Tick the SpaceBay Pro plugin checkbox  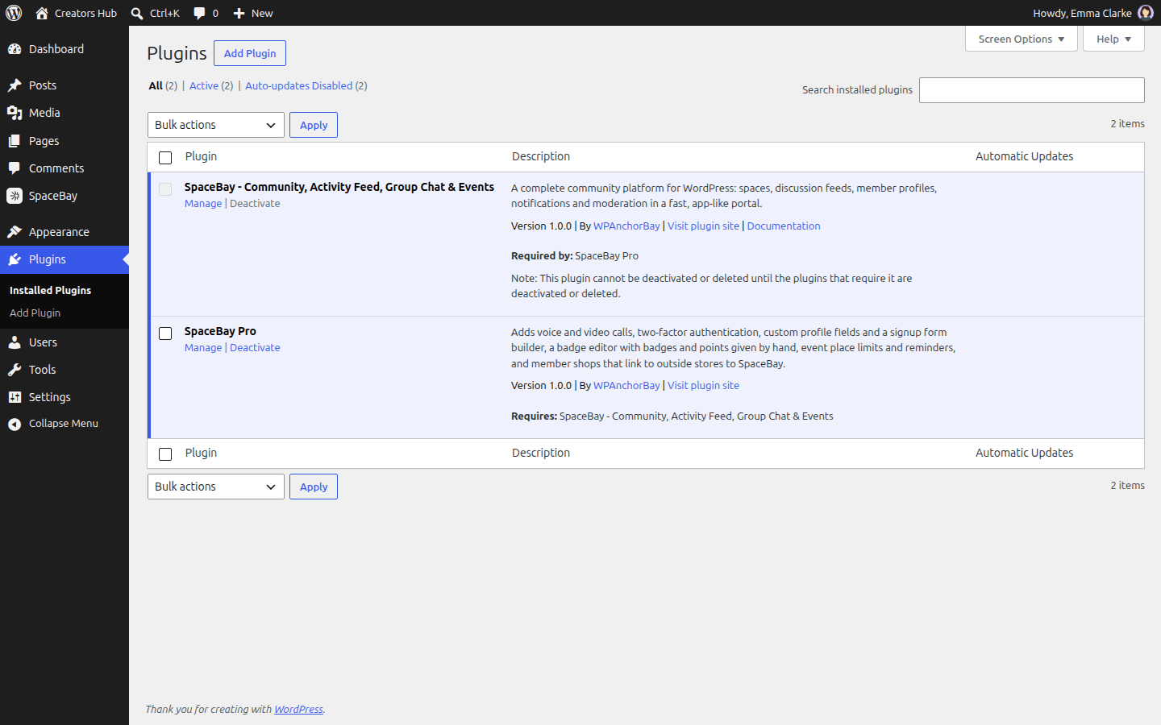(x=165, y=333)
